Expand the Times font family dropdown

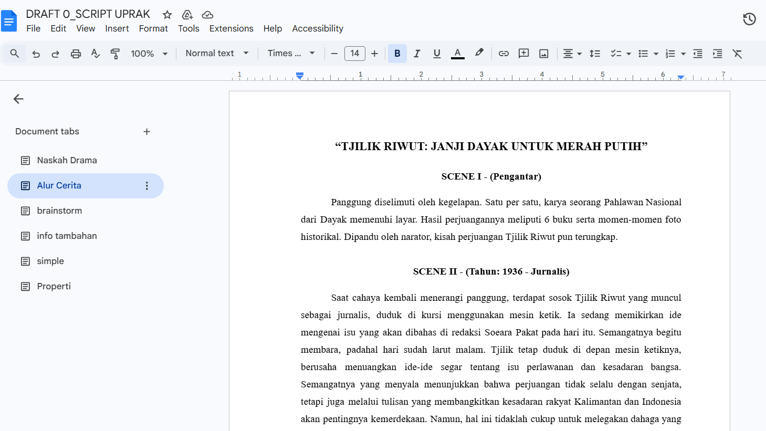[291, 53]
